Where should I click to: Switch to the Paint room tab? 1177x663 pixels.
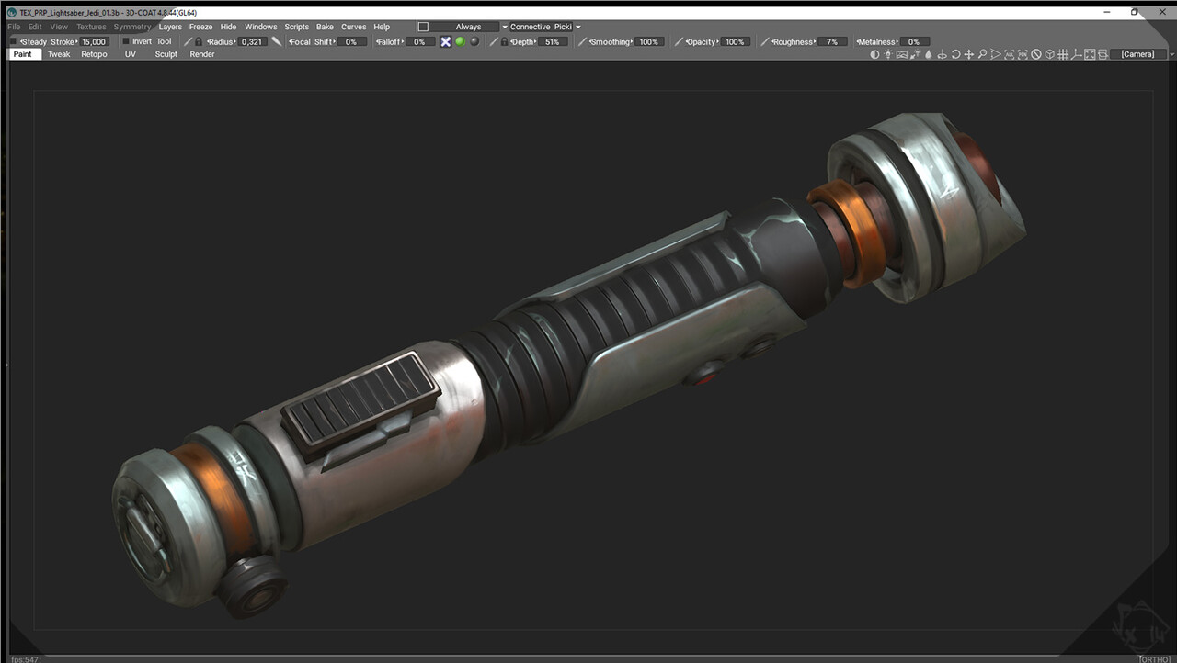tap(22, 54)
